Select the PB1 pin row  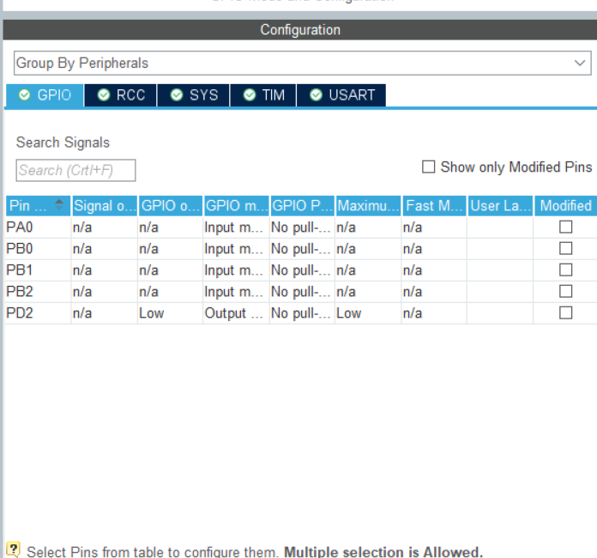point(301,270)
